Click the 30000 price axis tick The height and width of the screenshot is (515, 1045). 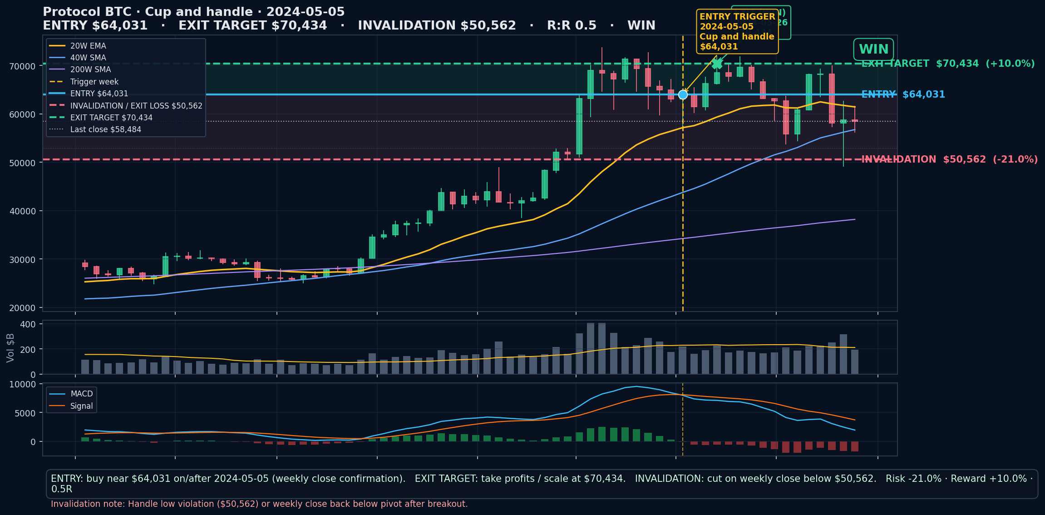[22, 260]
